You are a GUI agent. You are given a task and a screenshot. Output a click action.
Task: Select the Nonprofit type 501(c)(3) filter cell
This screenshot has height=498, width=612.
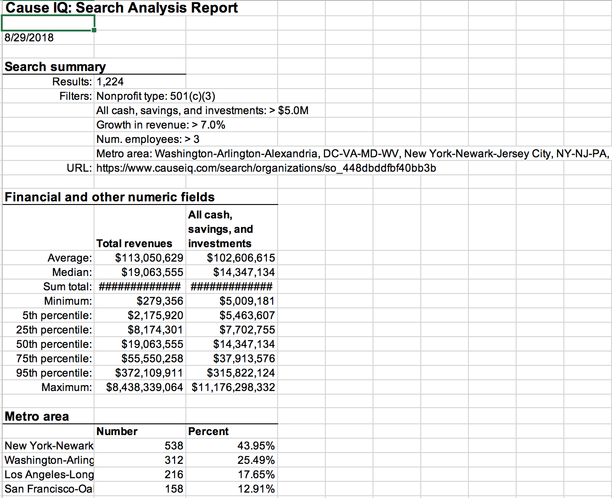(156, 96)
